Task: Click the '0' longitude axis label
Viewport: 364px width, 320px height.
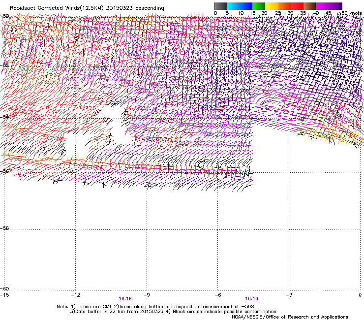Action: (360, 295)
